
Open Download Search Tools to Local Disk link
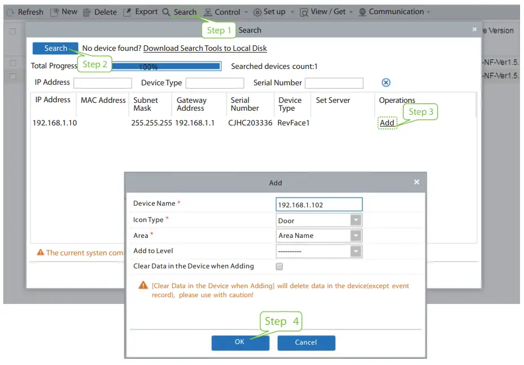pyautogui.click(x=205, y=48)
